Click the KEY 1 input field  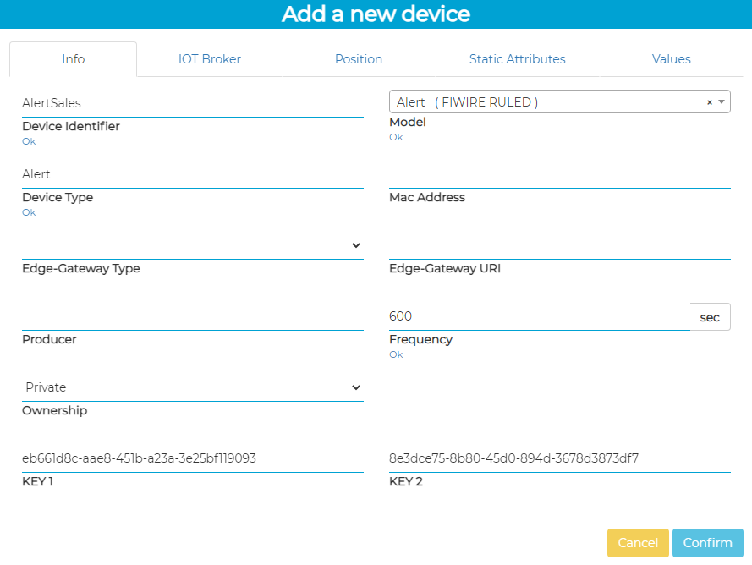pos(193,458)
